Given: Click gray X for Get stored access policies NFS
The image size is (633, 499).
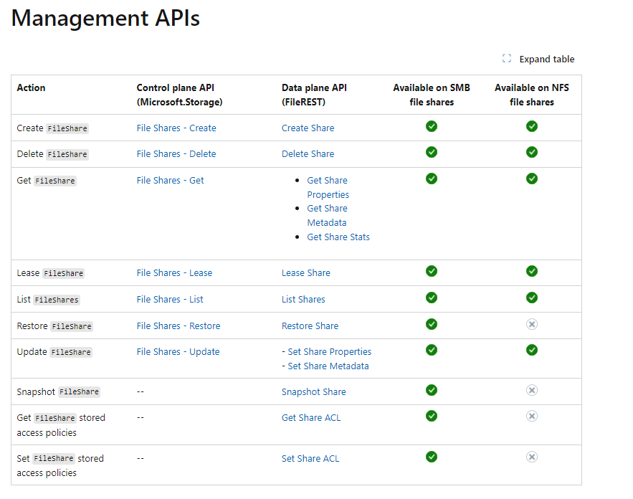Looking at the screenshot, I should tap(532, 416).
